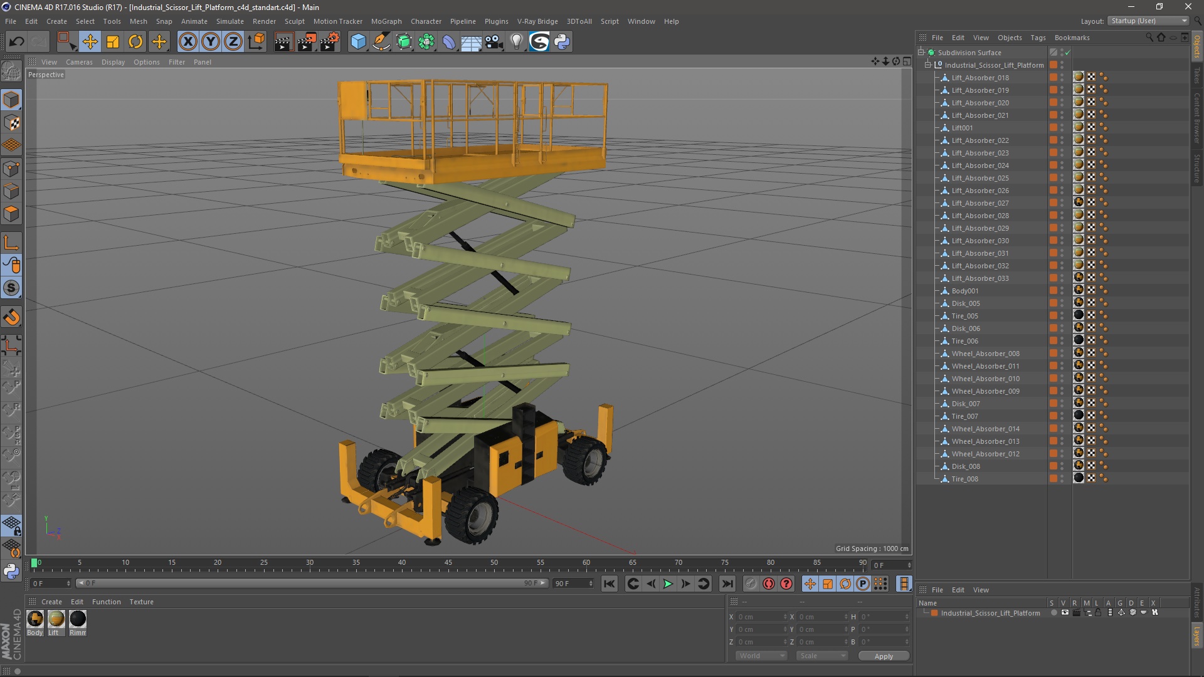The image size is (1204, 677).
Task: Add a Cube primitive object
Action: pyautogui.click(x=358, y=42)
